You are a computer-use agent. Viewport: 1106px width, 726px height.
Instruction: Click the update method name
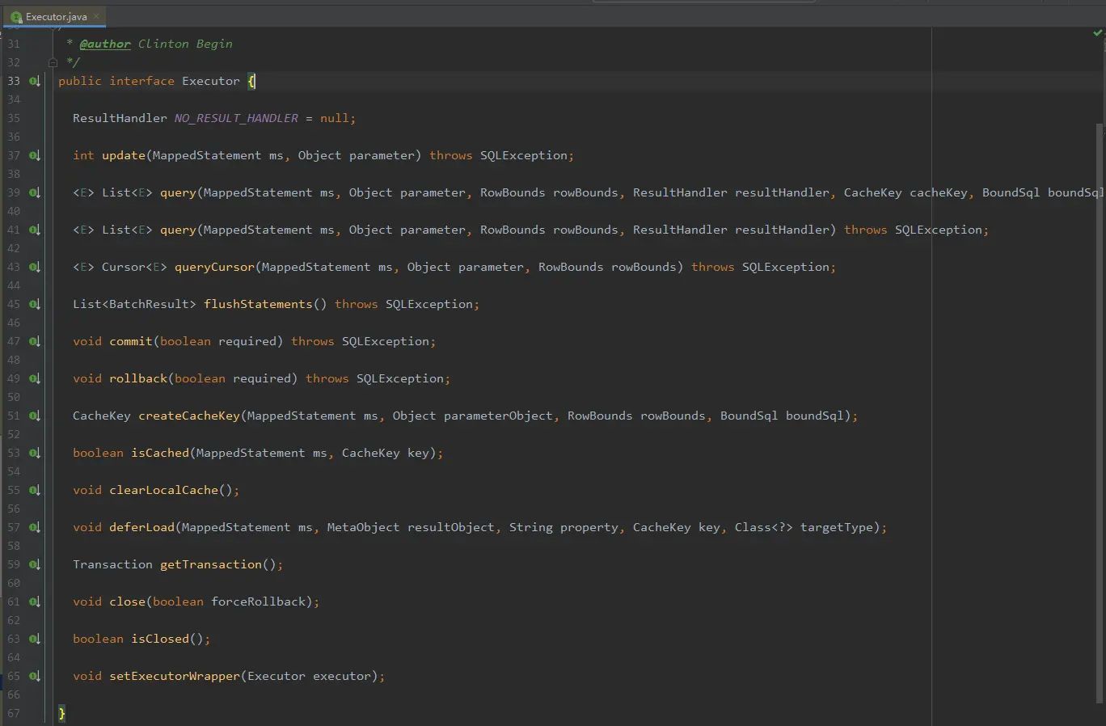coord(124,155)
